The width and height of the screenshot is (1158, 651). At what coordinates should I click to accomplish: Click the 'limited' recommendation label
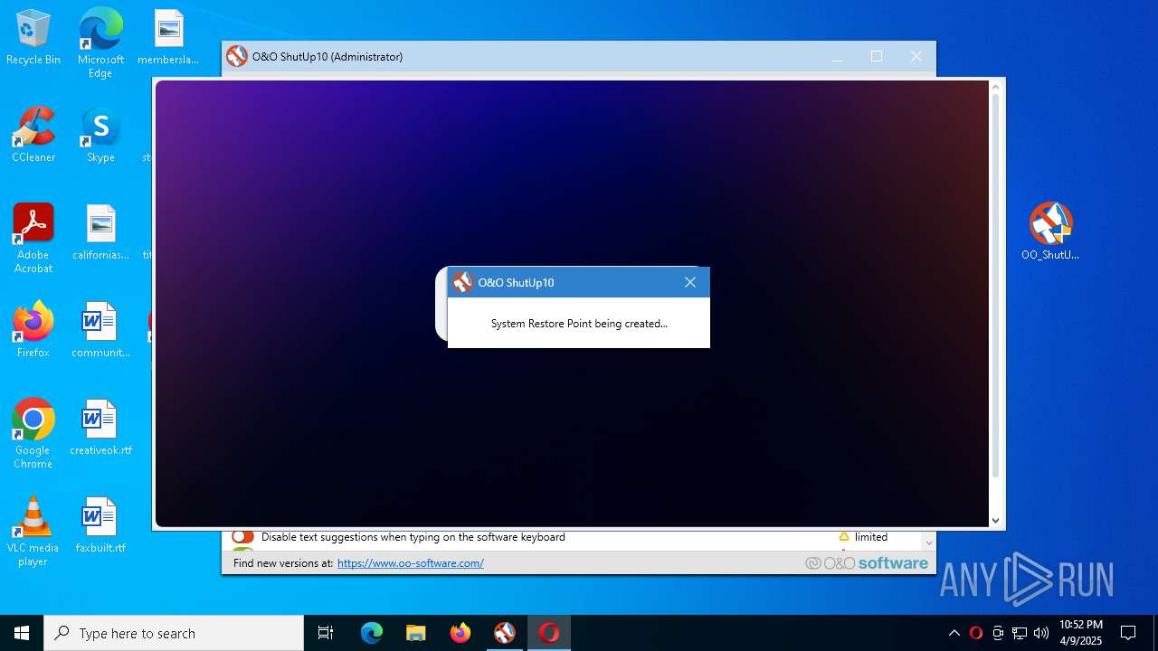point(871,537)
